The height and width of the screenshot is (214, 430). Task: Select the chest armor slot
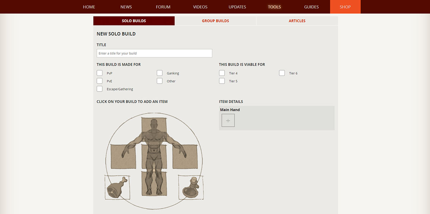point(154,156)
